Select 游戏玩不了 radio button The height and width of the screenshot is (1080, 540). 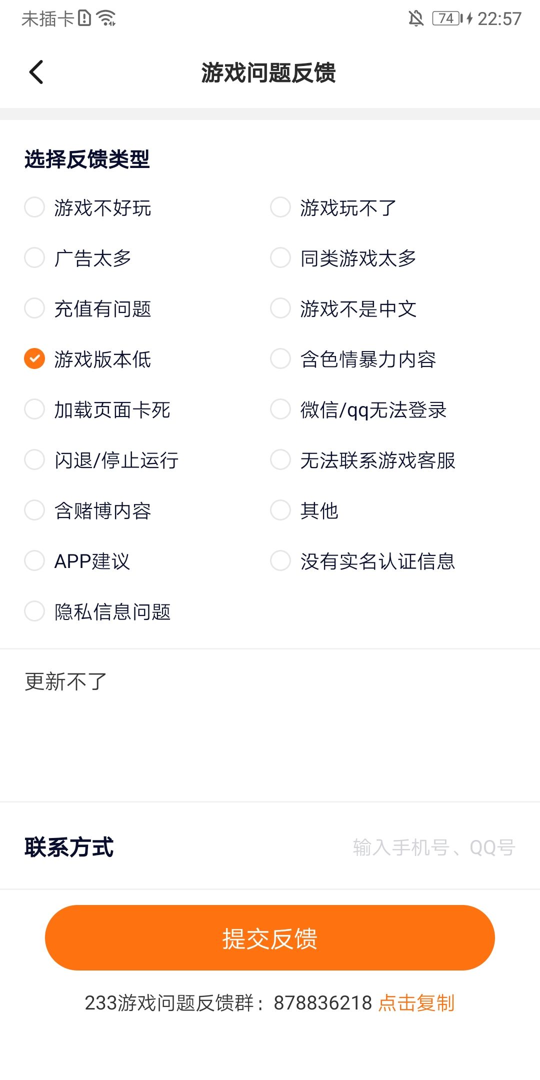(x=280, y=207)
